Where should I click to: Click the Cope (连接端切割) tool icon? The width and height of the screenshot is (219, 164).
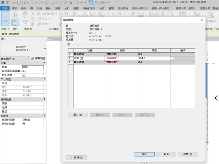[39, 13]
